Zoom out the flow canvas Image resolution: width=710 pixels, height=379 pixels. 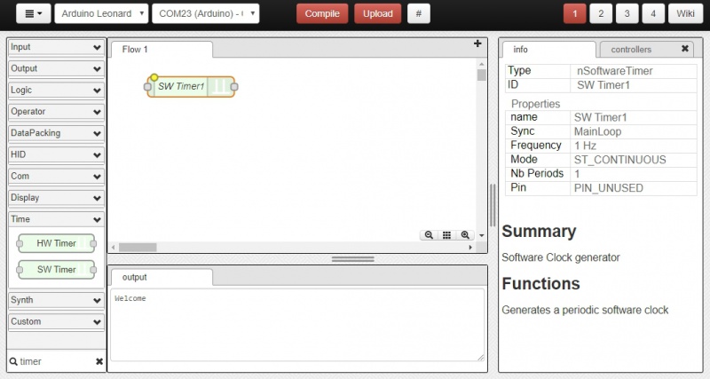(429, 235)
